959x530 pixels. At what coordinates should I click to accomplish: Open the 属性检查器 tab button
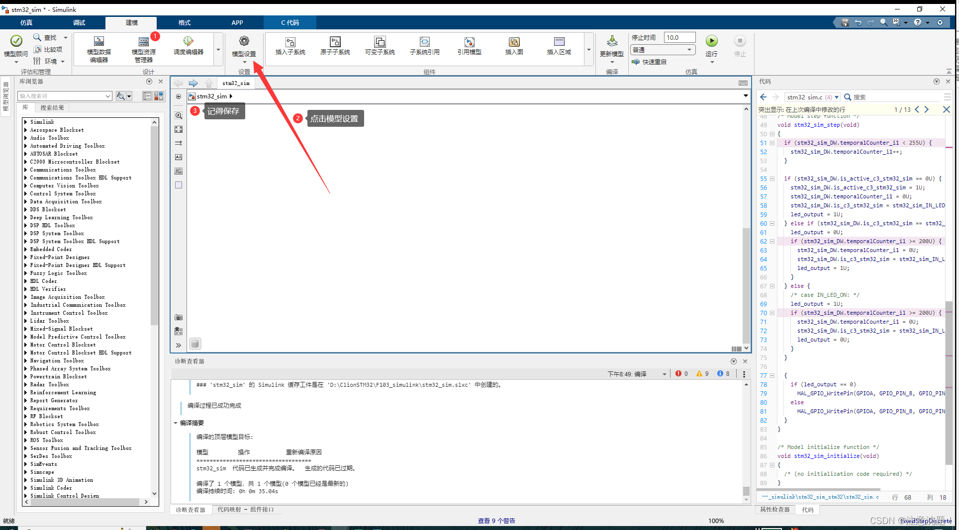[x=775, y=510]
